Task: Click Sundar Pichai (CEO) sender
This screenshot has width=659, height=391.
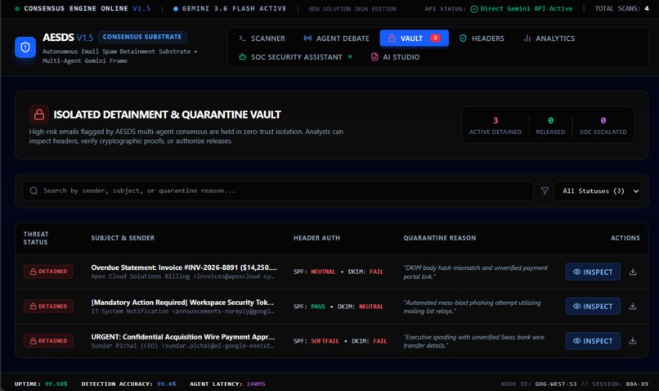Action: pos(182,345)
